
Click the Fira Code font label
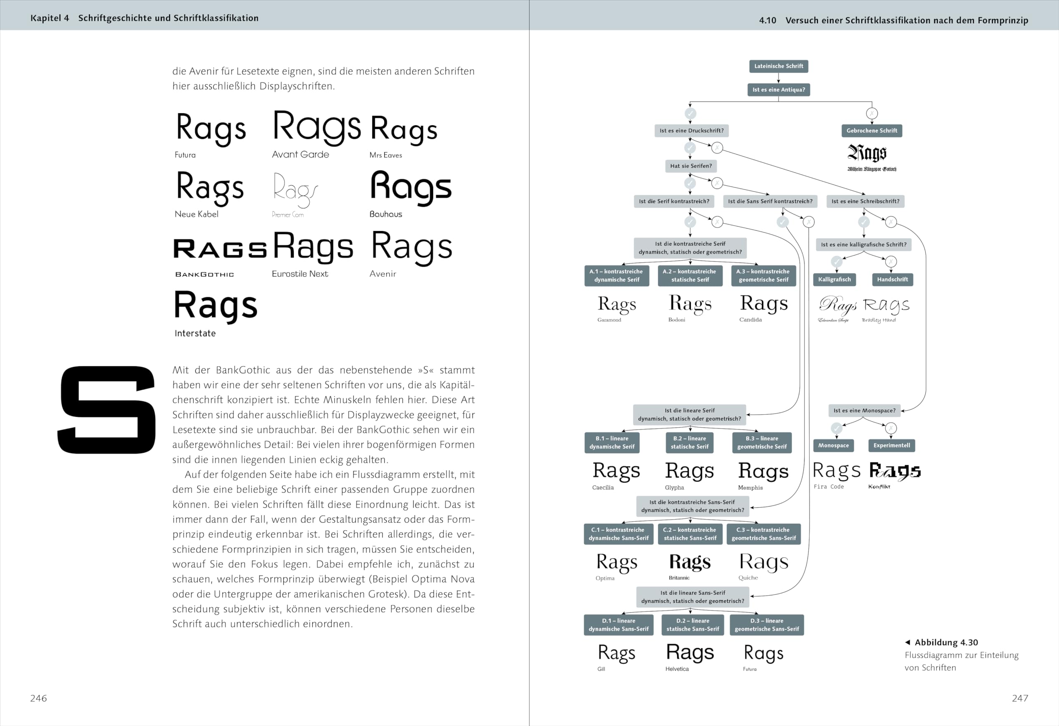click(829, 487)
